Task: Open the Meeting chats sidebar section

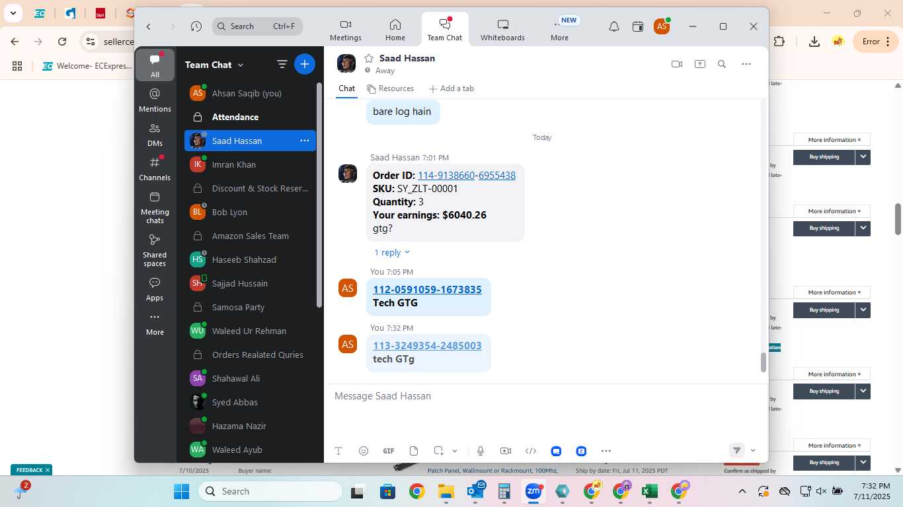Action: point(155,207)
